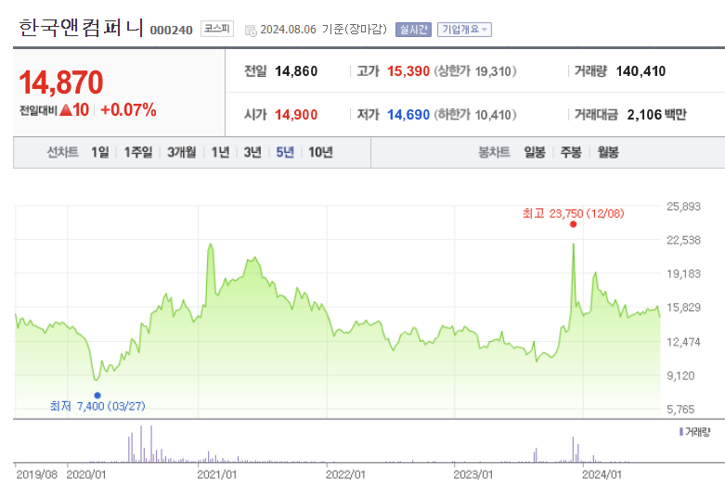Image resolution: width=725 pixels, height=492 pixels.
Task: Click the red up-triangle change indicator
Action: coord(66,110)
